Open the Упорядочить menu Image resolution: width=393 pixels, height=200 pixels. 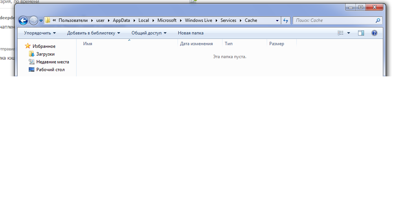[x=40, y=33]
